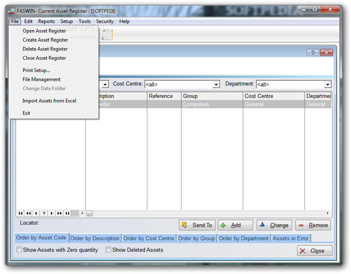
Task: Open the Help menu
Action: (124, 21)
